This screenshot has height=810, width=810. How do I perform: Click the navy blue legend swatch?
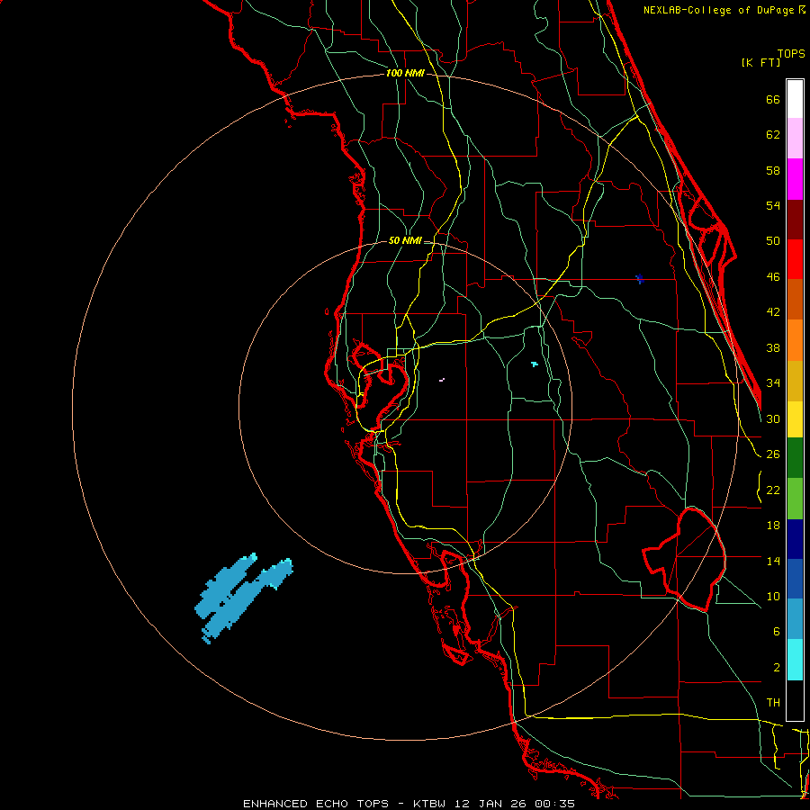pyautogui.click(x=795, y=539)
